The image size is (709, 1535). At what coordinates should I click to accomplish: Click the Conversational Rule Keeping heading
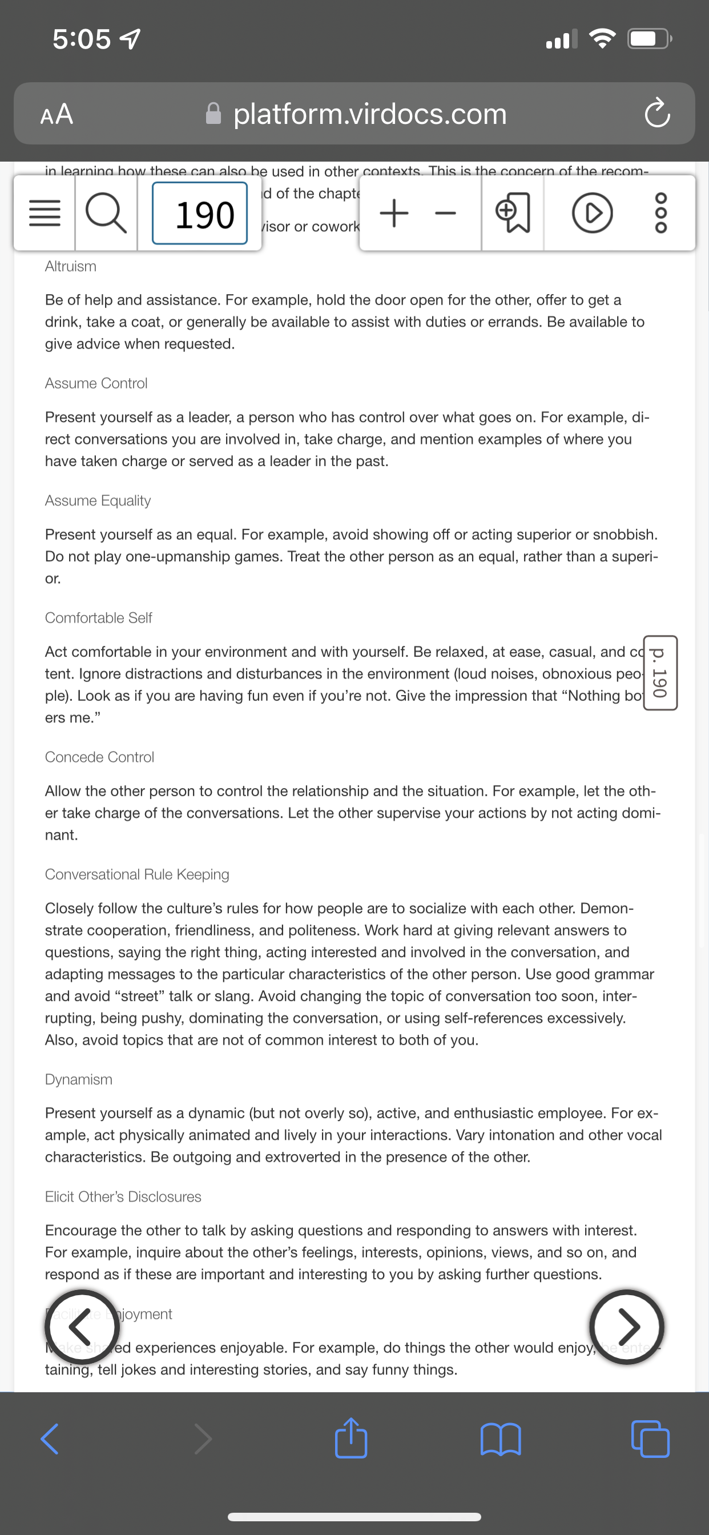tap(137, 874)
